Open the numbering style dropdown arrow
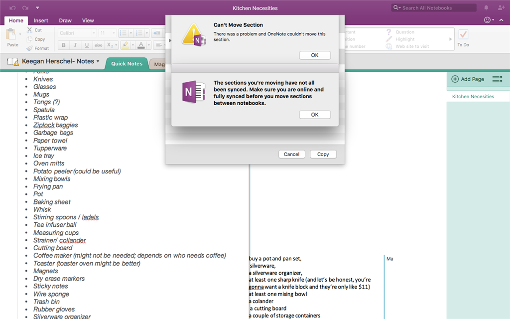 pos(147,33)
